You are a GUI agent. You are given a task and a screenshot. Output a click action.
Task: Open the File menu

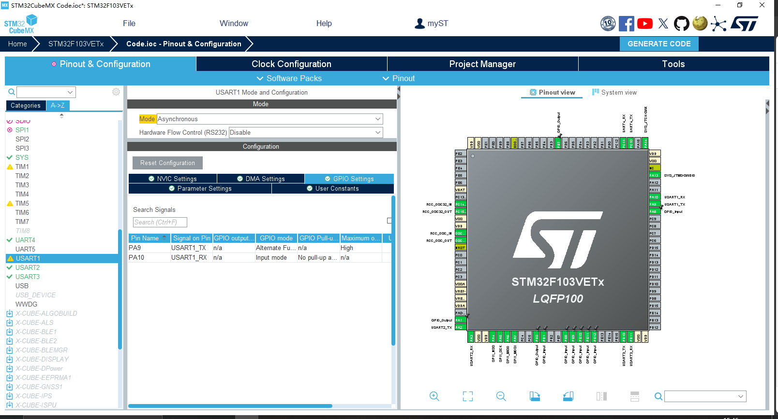[129, 23]
